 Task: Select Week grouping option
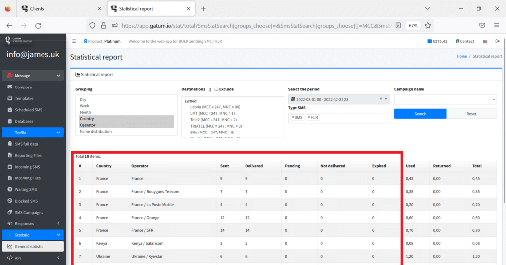point(126,106)
